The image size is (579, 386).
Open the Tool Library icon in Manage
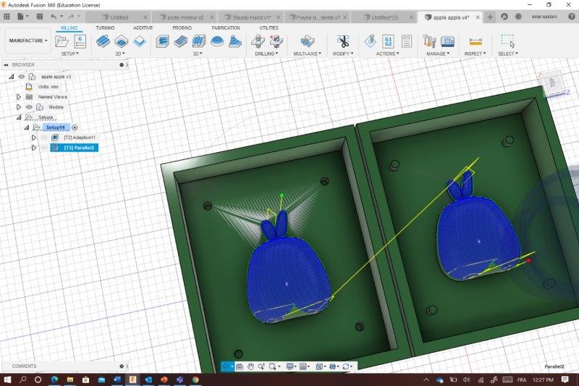pyautogui.click(x=429, y=41)
